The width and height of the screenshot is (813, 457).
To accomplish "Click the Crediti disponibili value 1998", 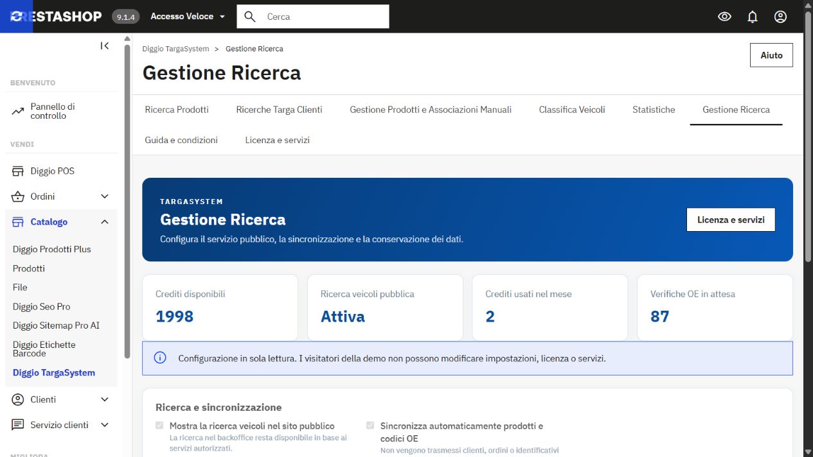I will 174,316.
